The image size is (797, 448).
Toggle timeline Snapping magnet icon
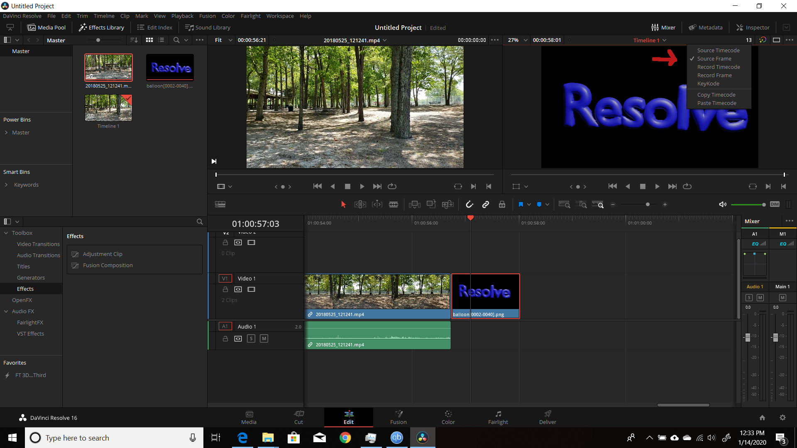[x=469, y=205]
